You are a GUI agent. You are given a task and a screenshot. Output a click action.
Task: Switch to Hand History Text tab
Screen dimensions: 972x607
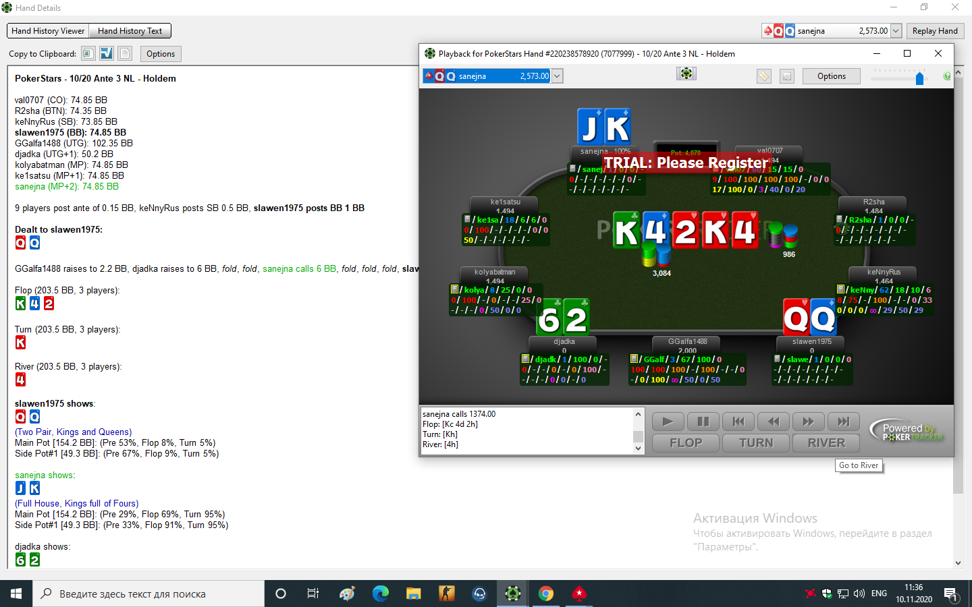(130, 31)
